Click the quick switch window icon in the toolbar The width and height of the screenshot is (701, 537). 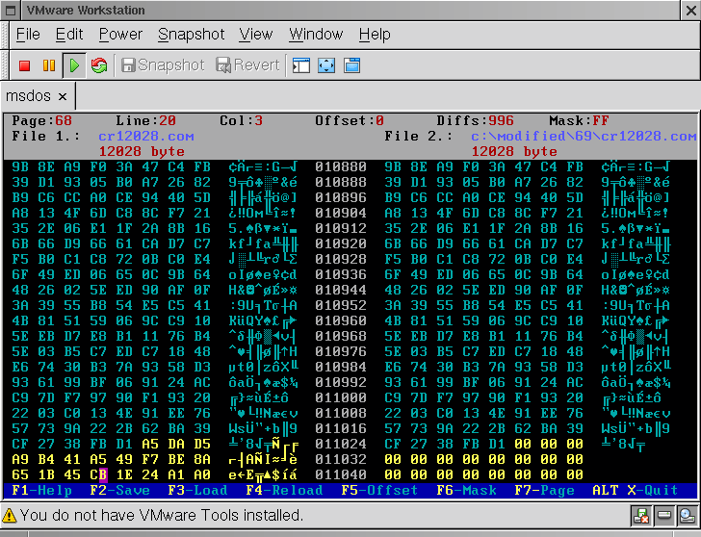[351, 65]
